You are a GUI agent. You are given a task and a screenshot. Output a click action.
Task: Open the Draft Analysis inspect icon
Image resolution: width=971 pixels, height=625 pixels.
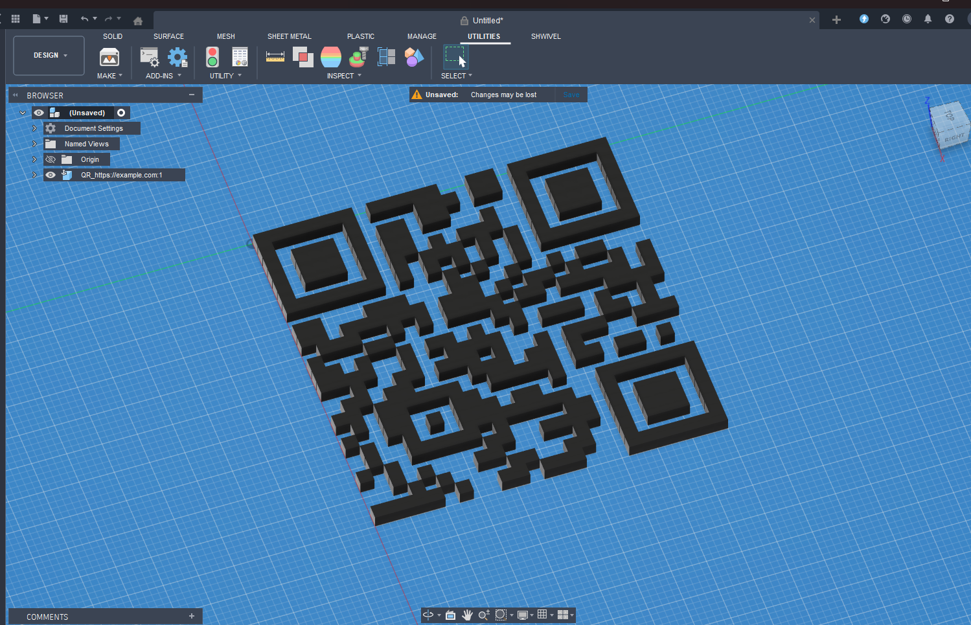359,58
